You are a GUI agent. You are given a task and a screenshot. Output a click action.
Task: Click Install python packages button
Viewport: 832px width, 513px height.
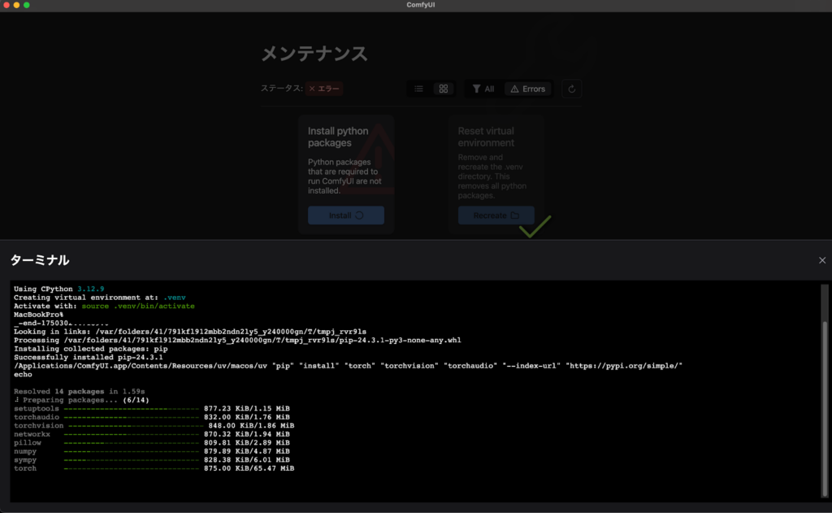click(x=346, y=215)
